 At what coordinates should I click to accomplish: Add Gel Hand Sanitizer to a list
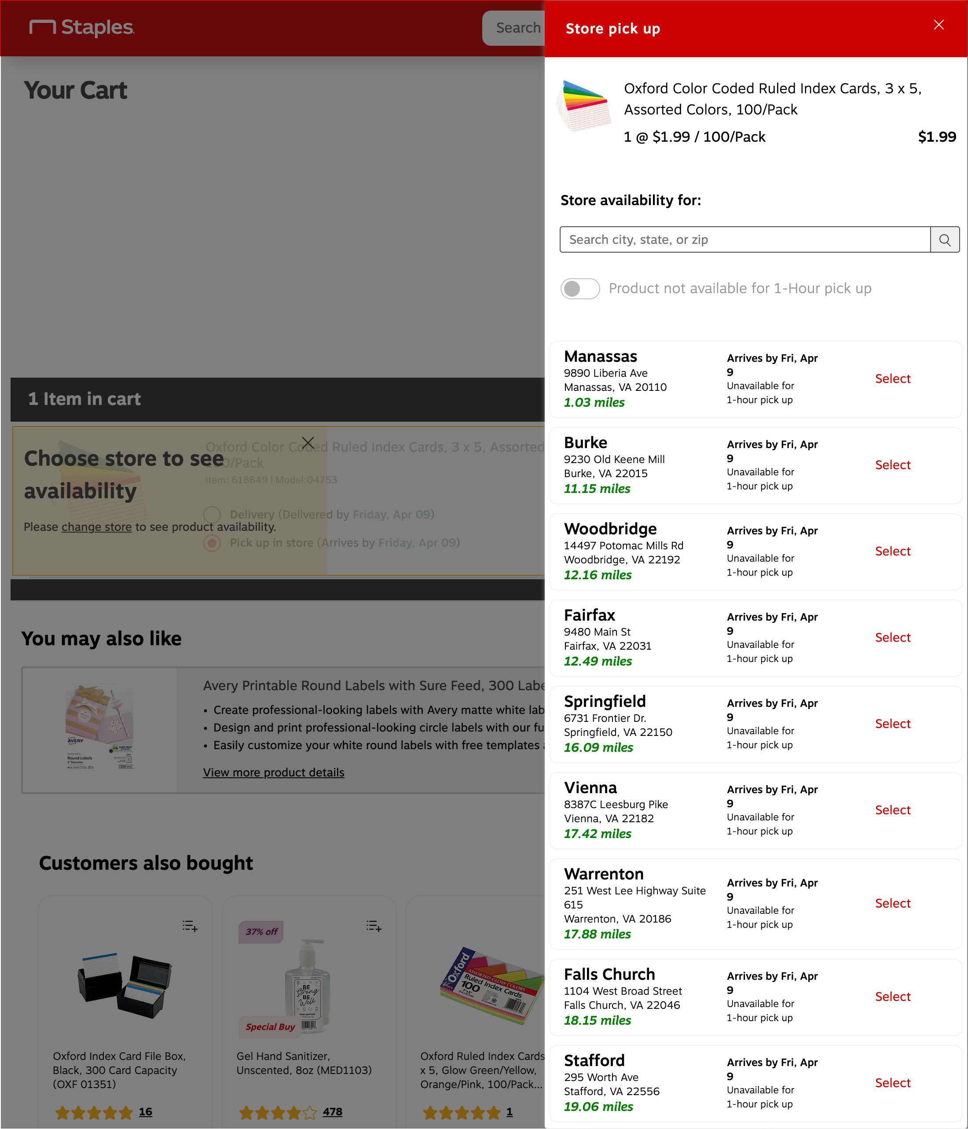(x=374, y=926)
